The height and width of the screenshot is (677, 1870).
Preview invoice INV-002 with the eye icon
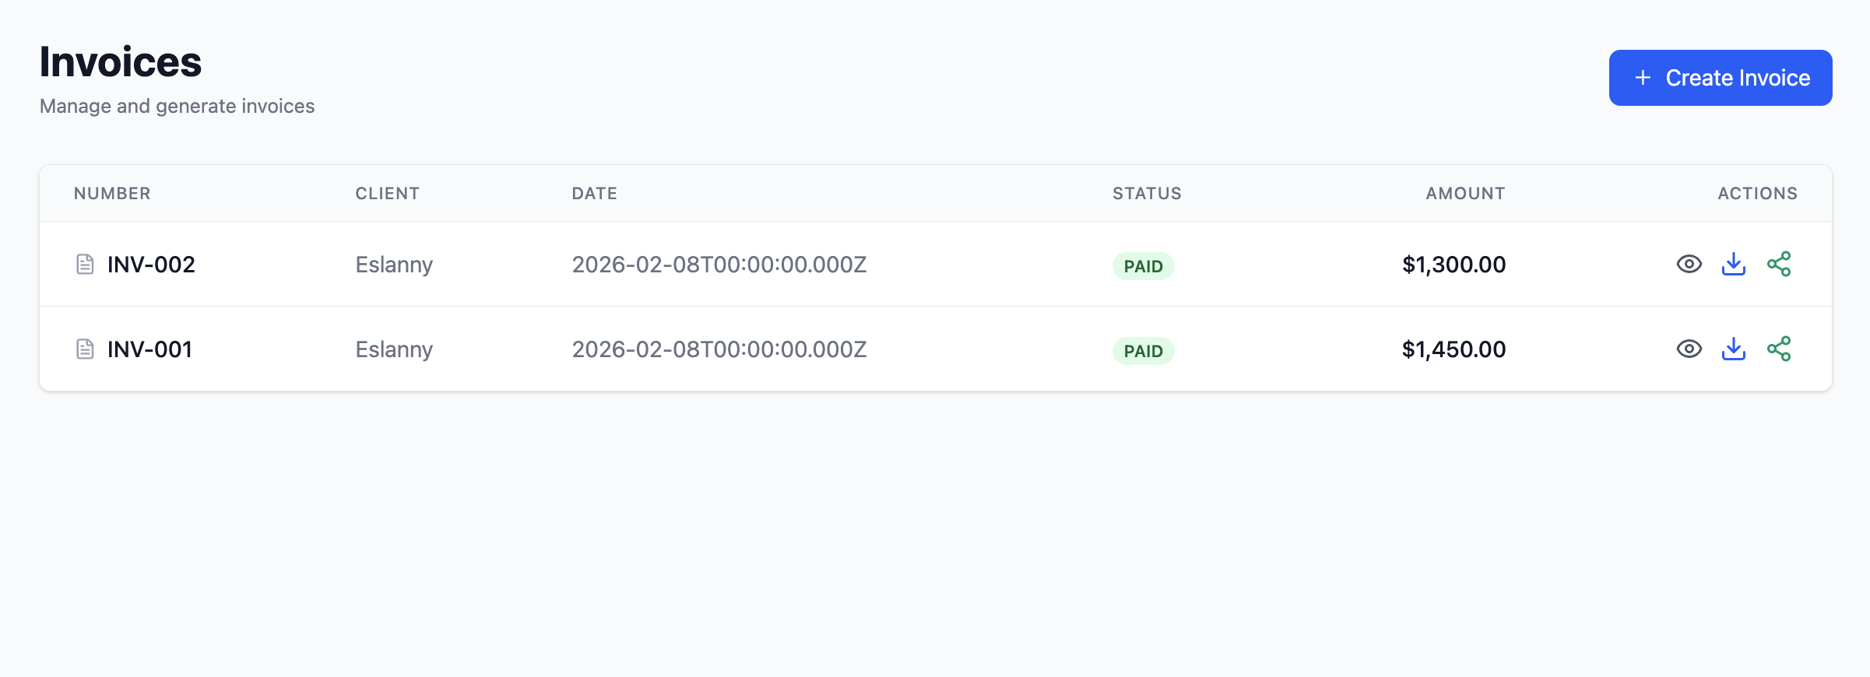click(1689, 265)
